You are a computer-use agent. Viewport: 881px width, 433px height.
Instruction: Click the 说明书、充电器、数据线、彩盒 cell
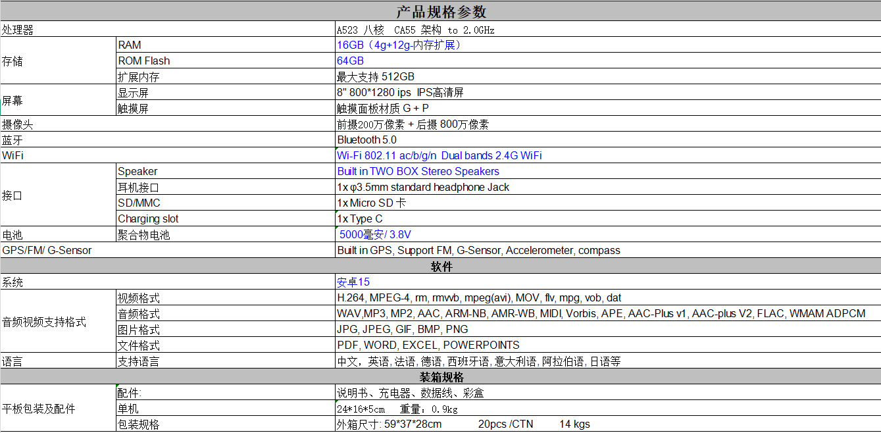[x=608, y=393]
